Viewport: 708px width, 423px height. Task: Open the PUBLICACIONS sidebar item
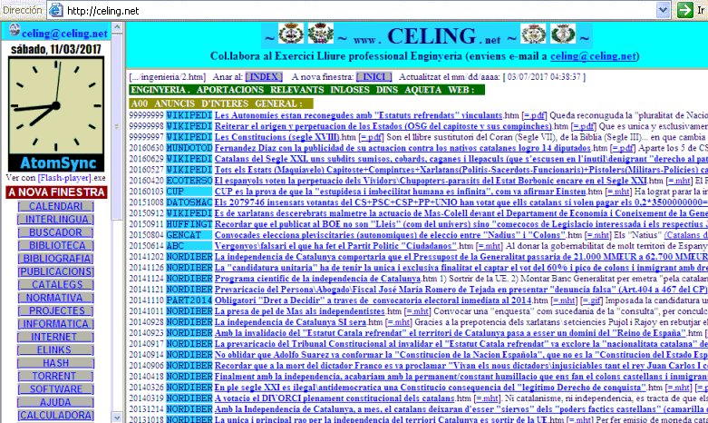click(x=55, y=271)
